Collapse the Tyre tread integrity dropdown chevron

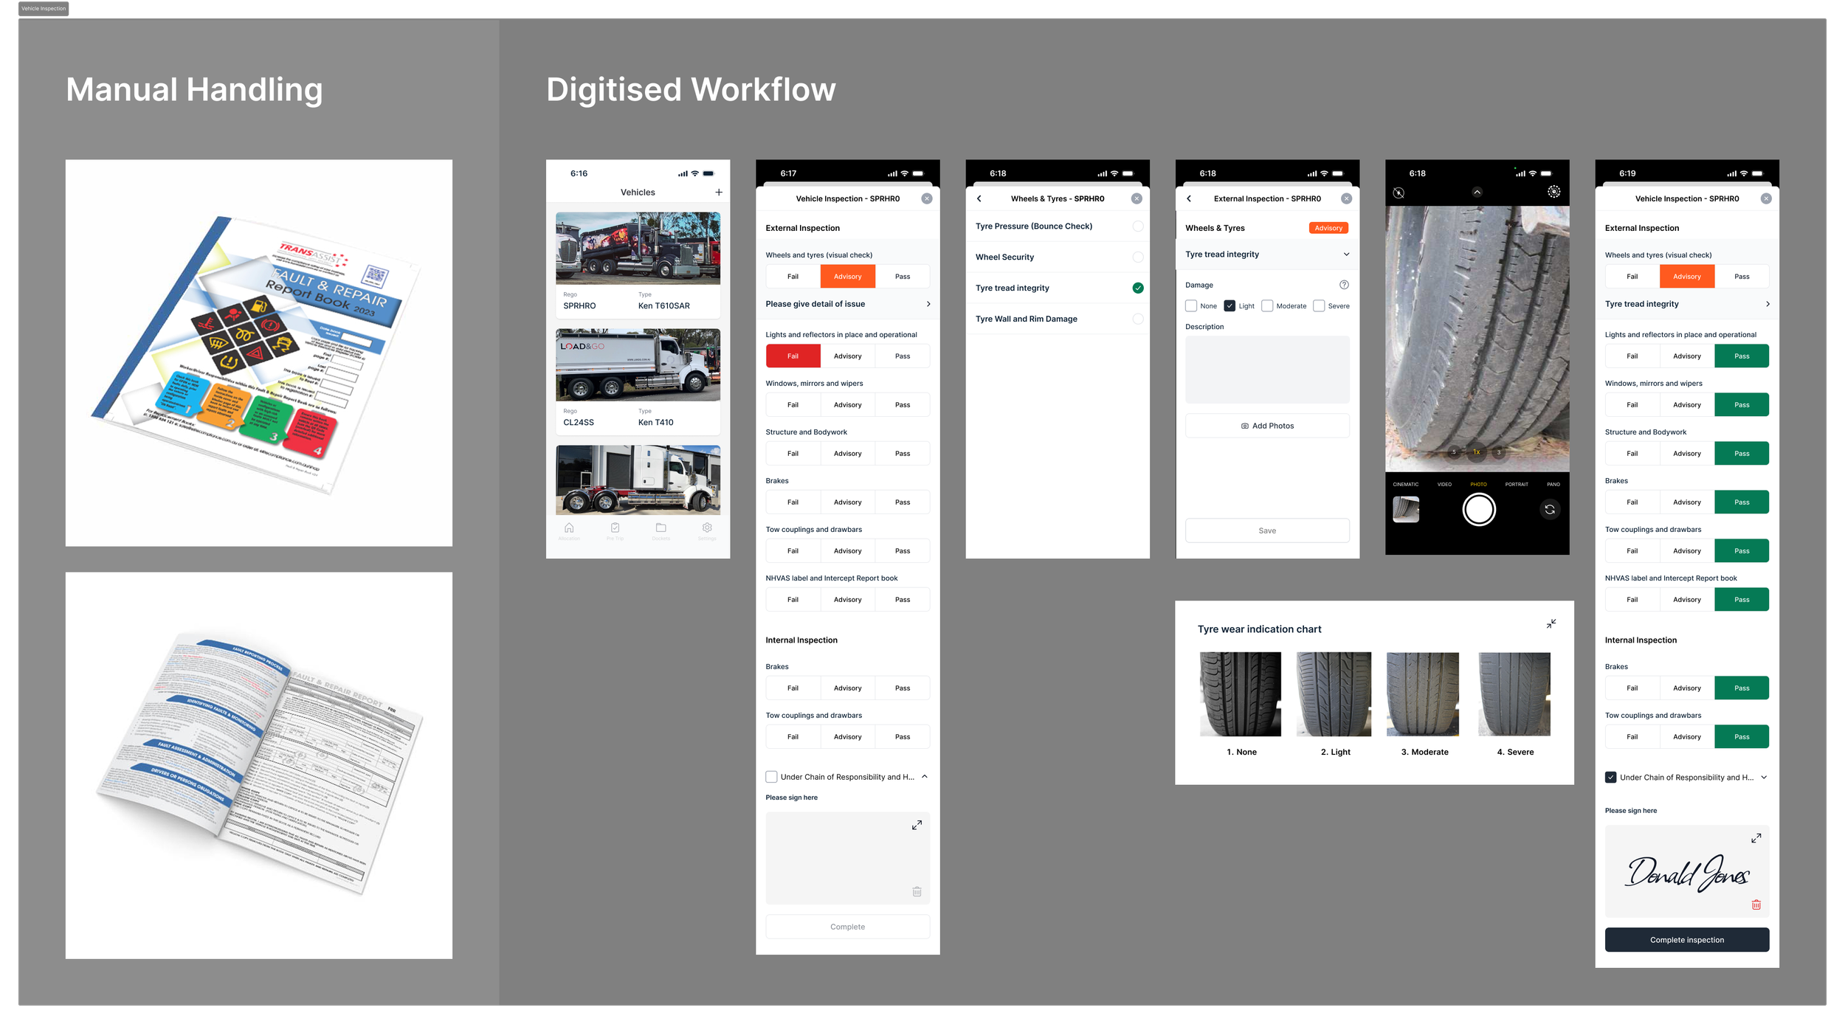pos(1346,255)
